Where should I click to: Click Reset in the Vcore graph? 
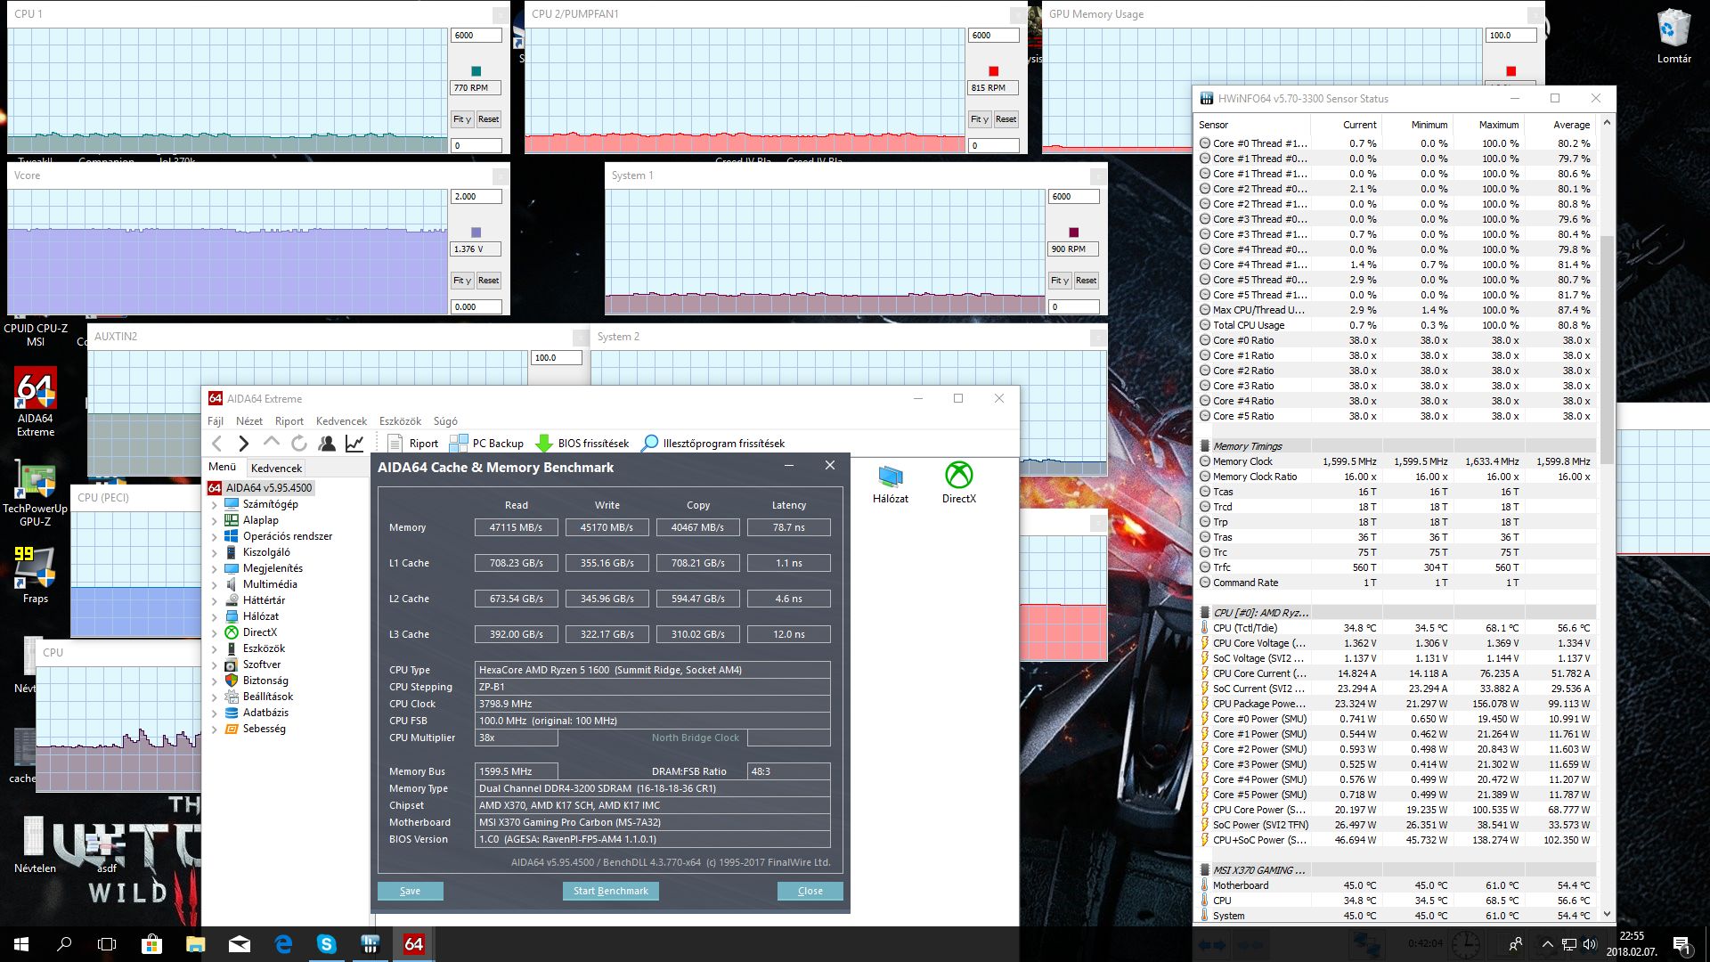[x=488, y=281]
